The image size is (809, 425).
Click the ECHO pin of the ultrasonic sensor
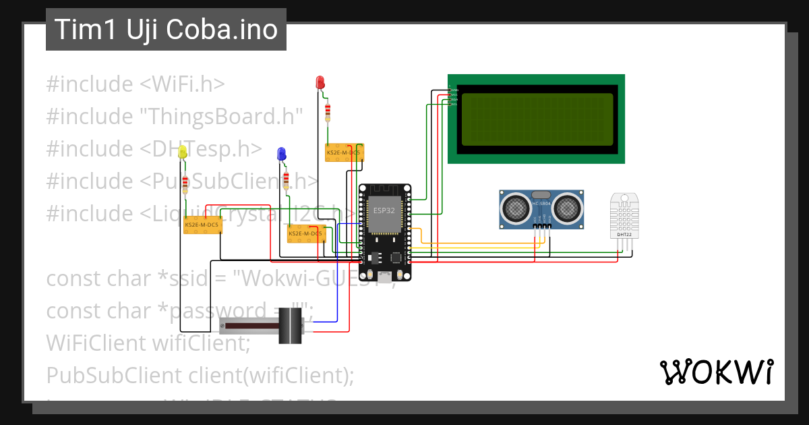(544, 225)
